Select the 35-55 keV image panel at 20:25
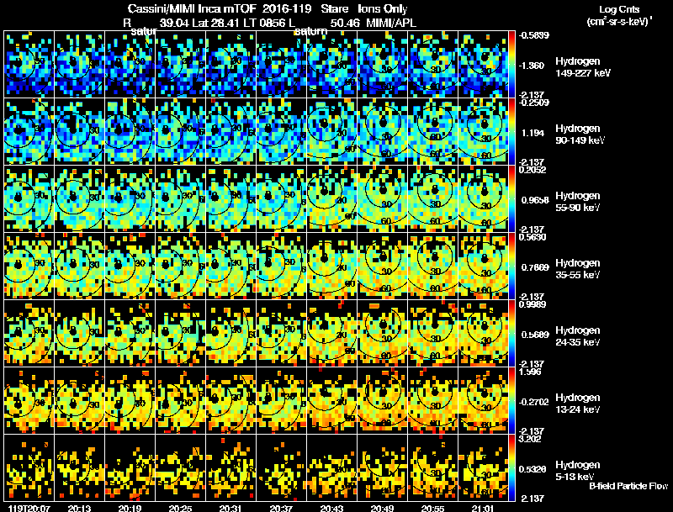The width and height of the screenshot is (673, 512). pyautogui.click(x=180, y=267)
